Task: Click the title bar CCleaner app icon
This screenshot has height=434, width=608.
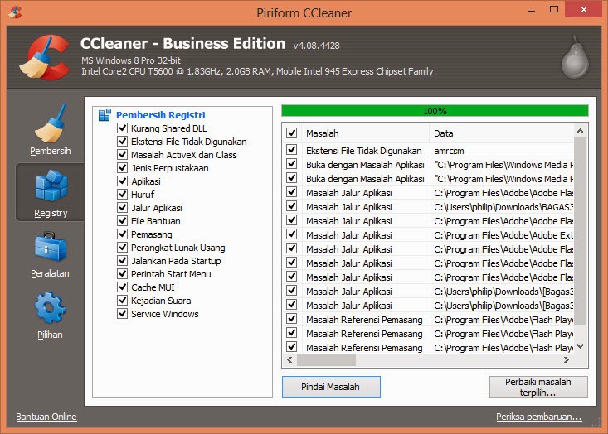Action: pyautogui.click(x=15, y=12)
